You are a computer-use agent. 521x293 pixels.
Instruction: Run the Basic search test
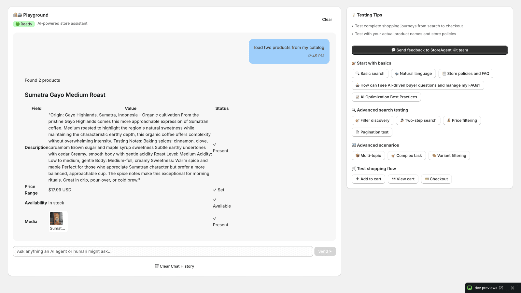pos(370,74)
